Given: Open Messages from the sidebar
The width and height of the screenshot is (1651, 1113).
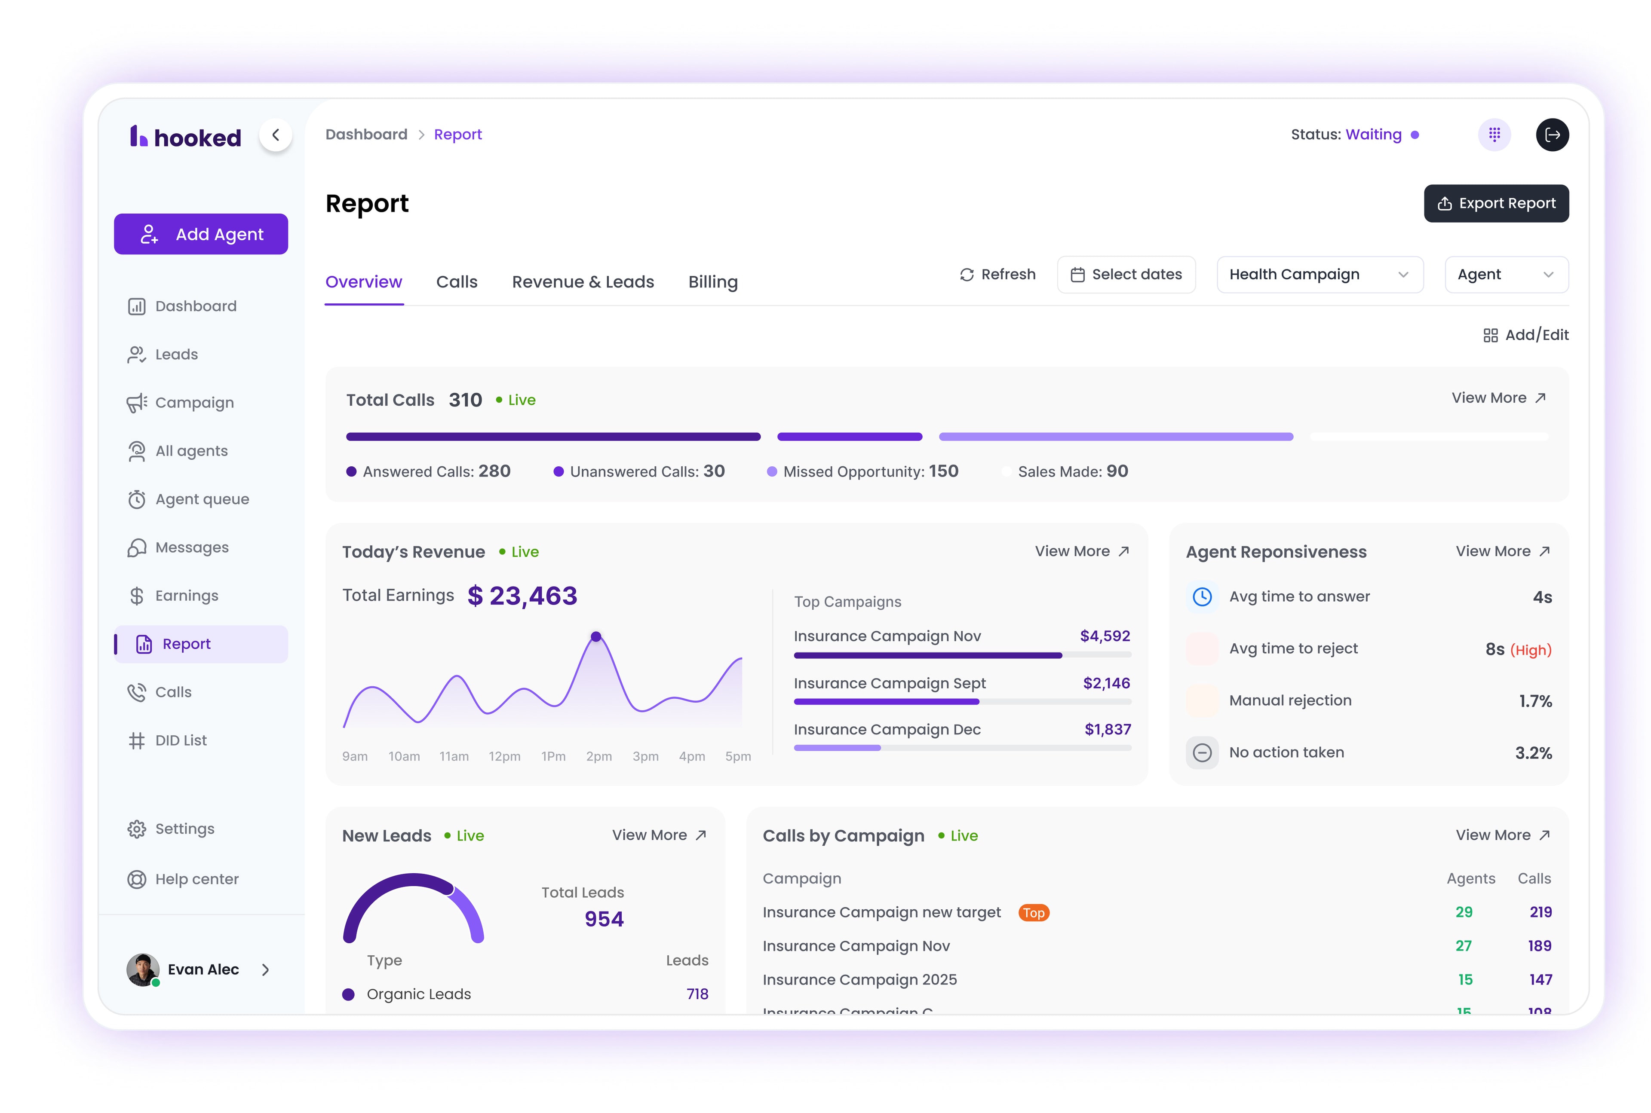Looking at the screenshot, I should 192,547.
